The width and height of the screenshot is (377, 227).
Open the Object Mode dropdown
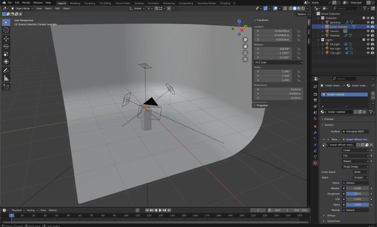(22, 8)
